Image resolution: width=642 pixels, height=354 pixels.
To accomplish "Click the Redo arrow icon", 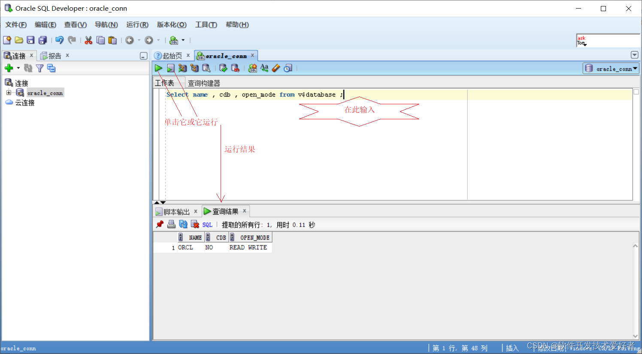I will pyautogui.click(x=72, y=40).
